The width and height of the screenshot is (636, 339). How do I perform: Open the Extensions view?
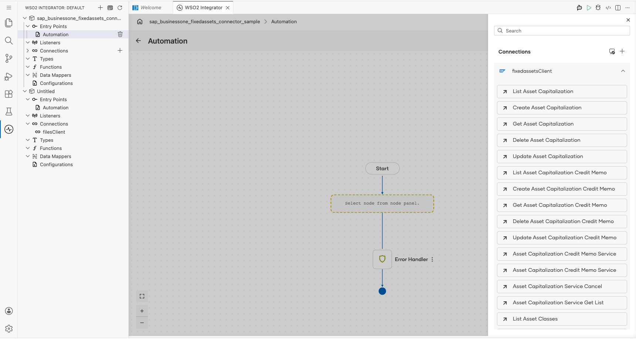[x=9, y=94]
